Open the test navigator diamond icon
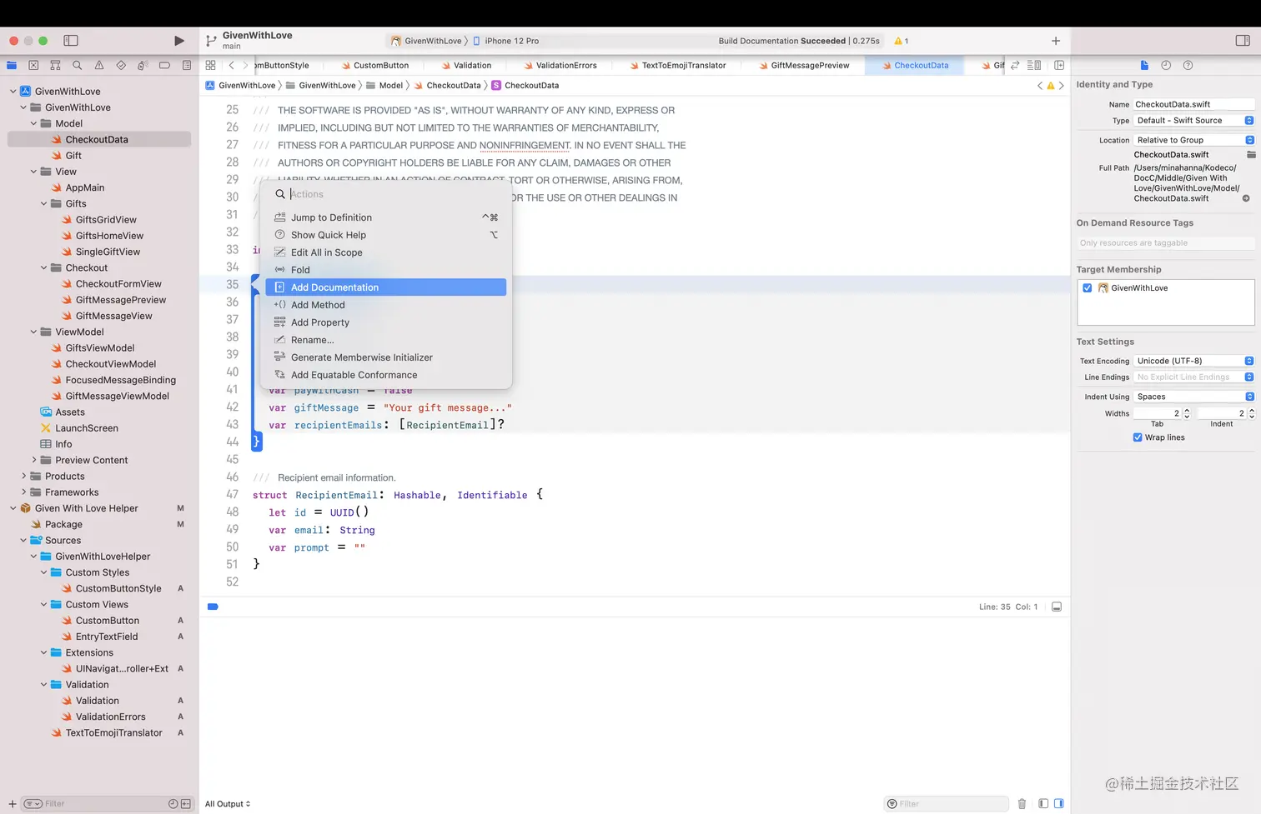This screenshot has width=1261, height=814. click(x=121, y=65)
